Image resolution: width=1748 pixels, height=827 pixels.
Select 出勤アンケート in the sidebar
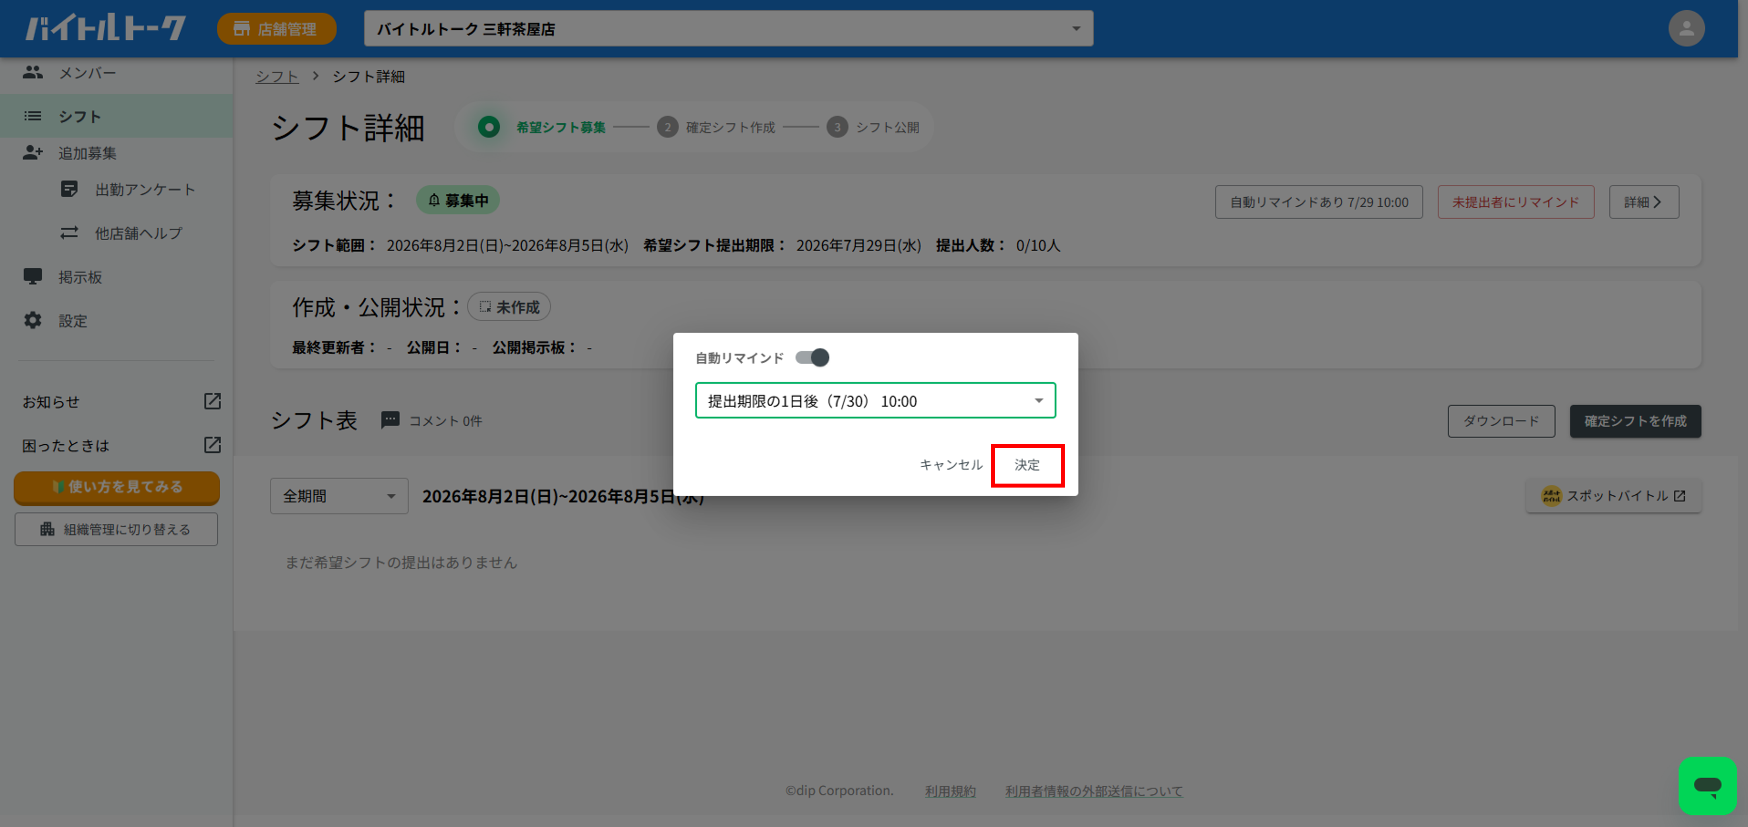coord(145,189)
